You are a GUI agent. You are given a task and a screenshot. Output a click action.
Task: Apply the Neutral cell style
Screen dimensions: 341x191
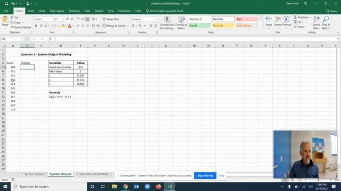point(223,25)
